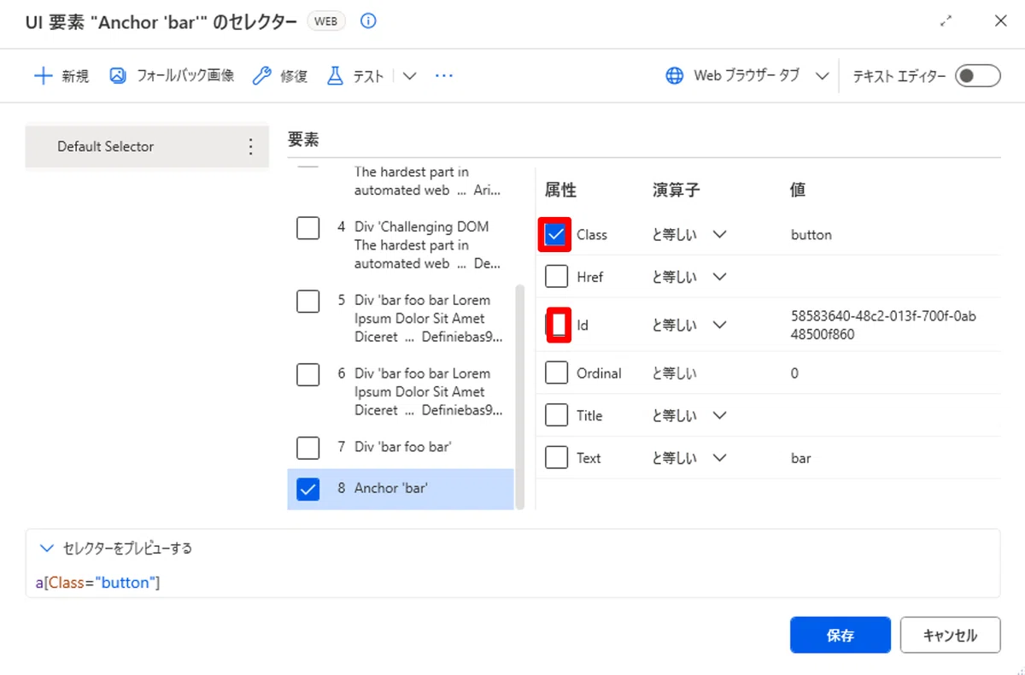Check element 5 Div checkbox
This screenshot has height=675, width=1025.
click(307, 302)
